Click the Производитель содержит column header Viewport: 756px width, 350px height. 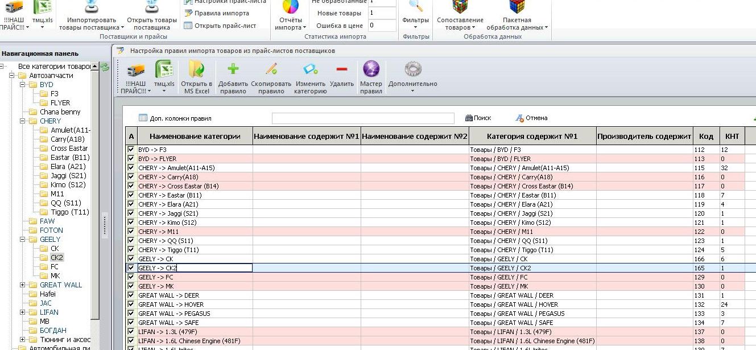(644, 136)
